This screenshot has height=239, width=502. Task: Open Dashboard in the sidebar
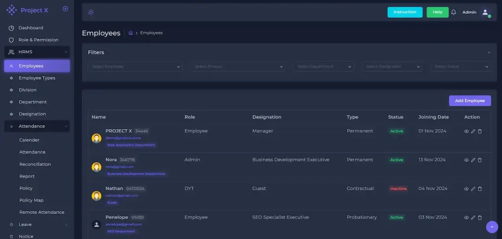(x=31, y=28)
